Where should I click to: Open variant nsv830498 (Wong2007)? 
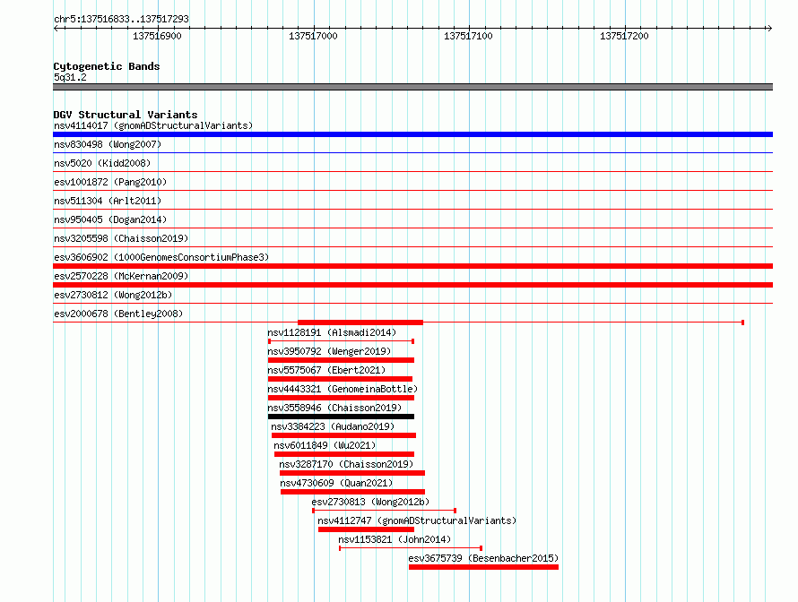pos(108,144)
